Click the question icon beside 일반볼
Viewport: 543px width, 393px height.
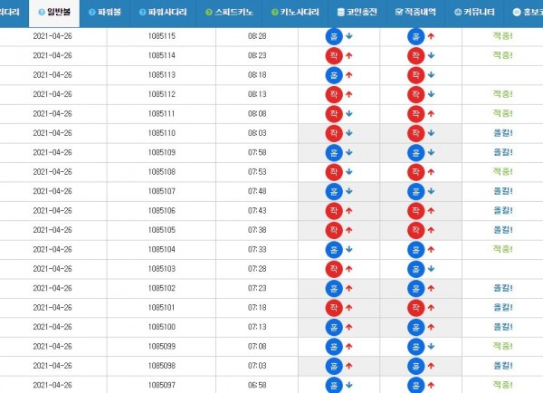42,13
